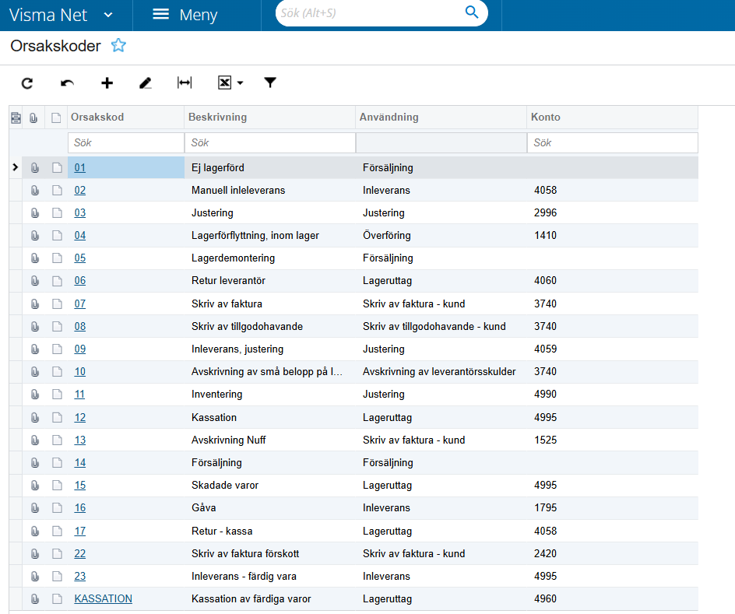Open the filter funnel icon
The image size is (735, 614).
click(x=270, y=83)
